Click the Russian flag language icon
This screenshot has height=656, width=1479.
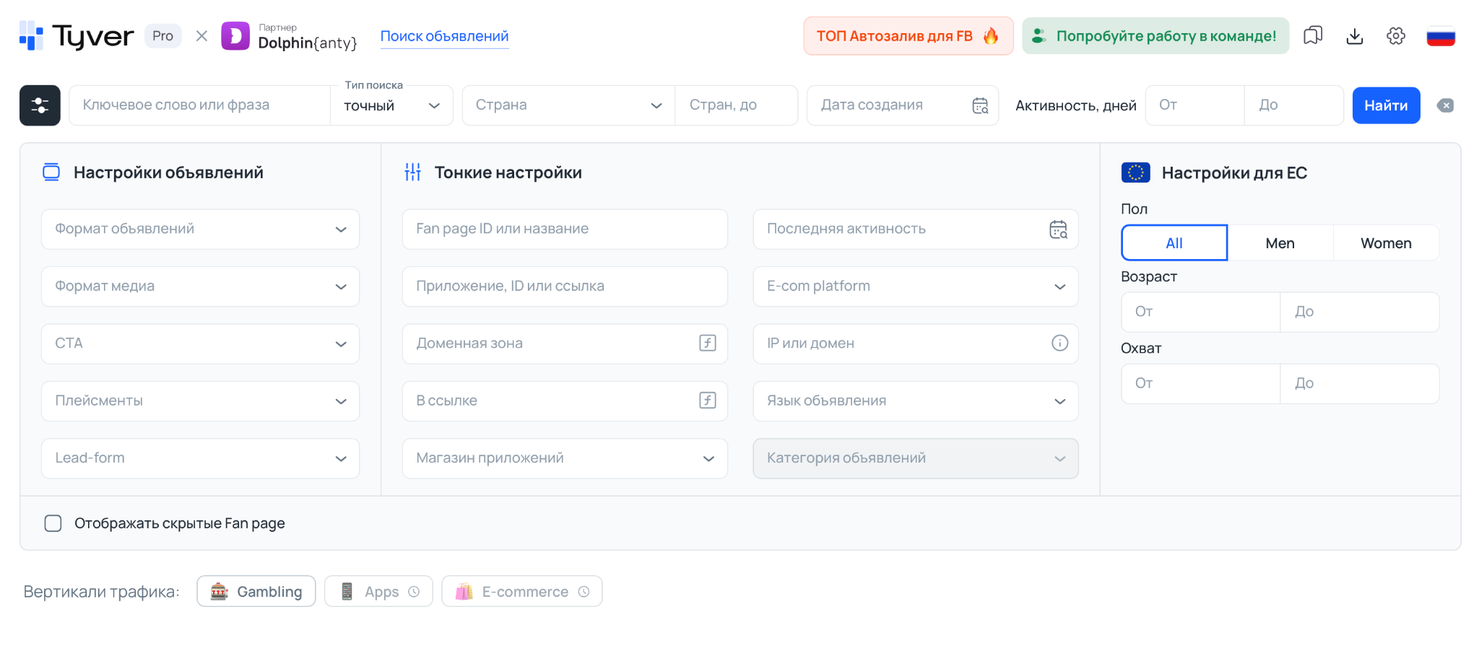1440,36
